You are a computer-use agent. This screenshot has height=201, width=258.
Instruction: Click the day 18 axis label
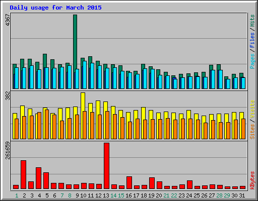pos(144,195)
